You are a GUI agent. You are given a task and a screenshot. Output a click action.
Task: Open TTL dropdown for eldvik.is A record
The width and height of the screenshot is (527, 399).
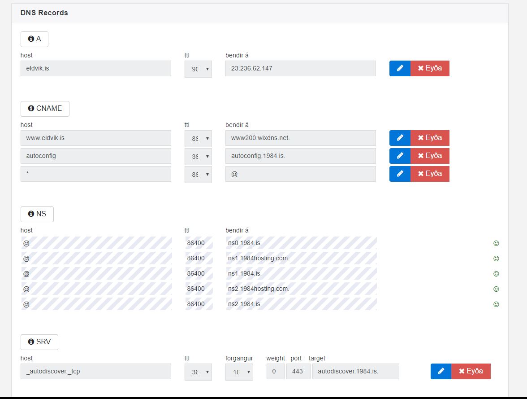198,69
